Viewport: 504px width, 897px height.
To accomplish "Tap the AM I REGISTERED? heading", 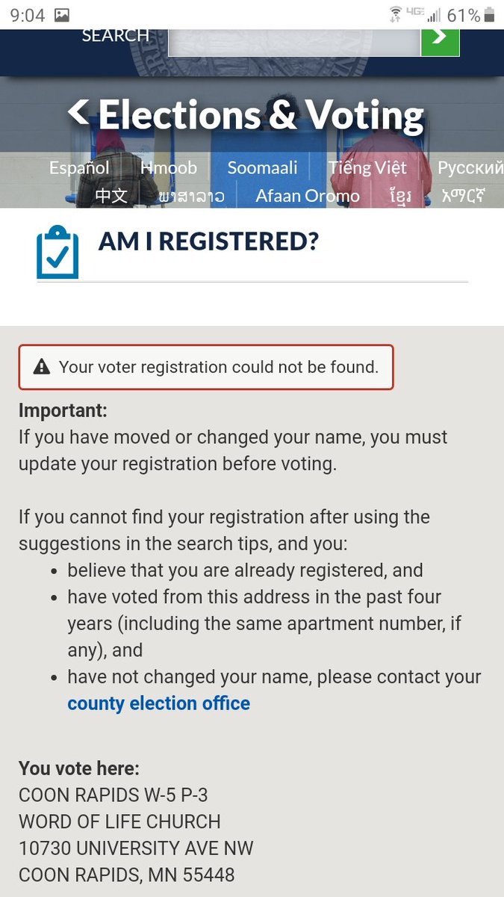I will pos(208,241).
